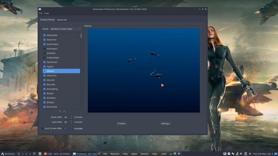Click the Blank After minutes spinner arrows

[x=71, y=117]
